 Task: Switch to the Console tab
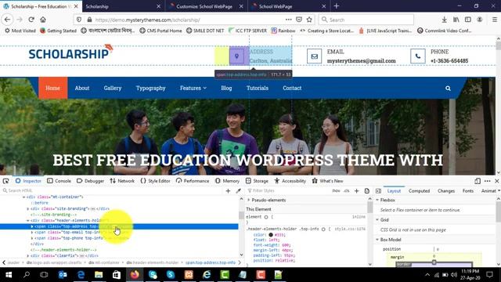coord(59,181)
